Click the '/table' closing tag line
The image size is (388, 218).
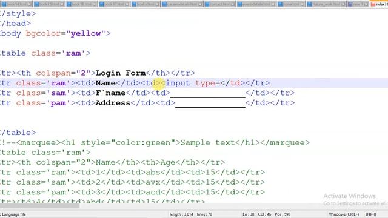coord(18,133)
